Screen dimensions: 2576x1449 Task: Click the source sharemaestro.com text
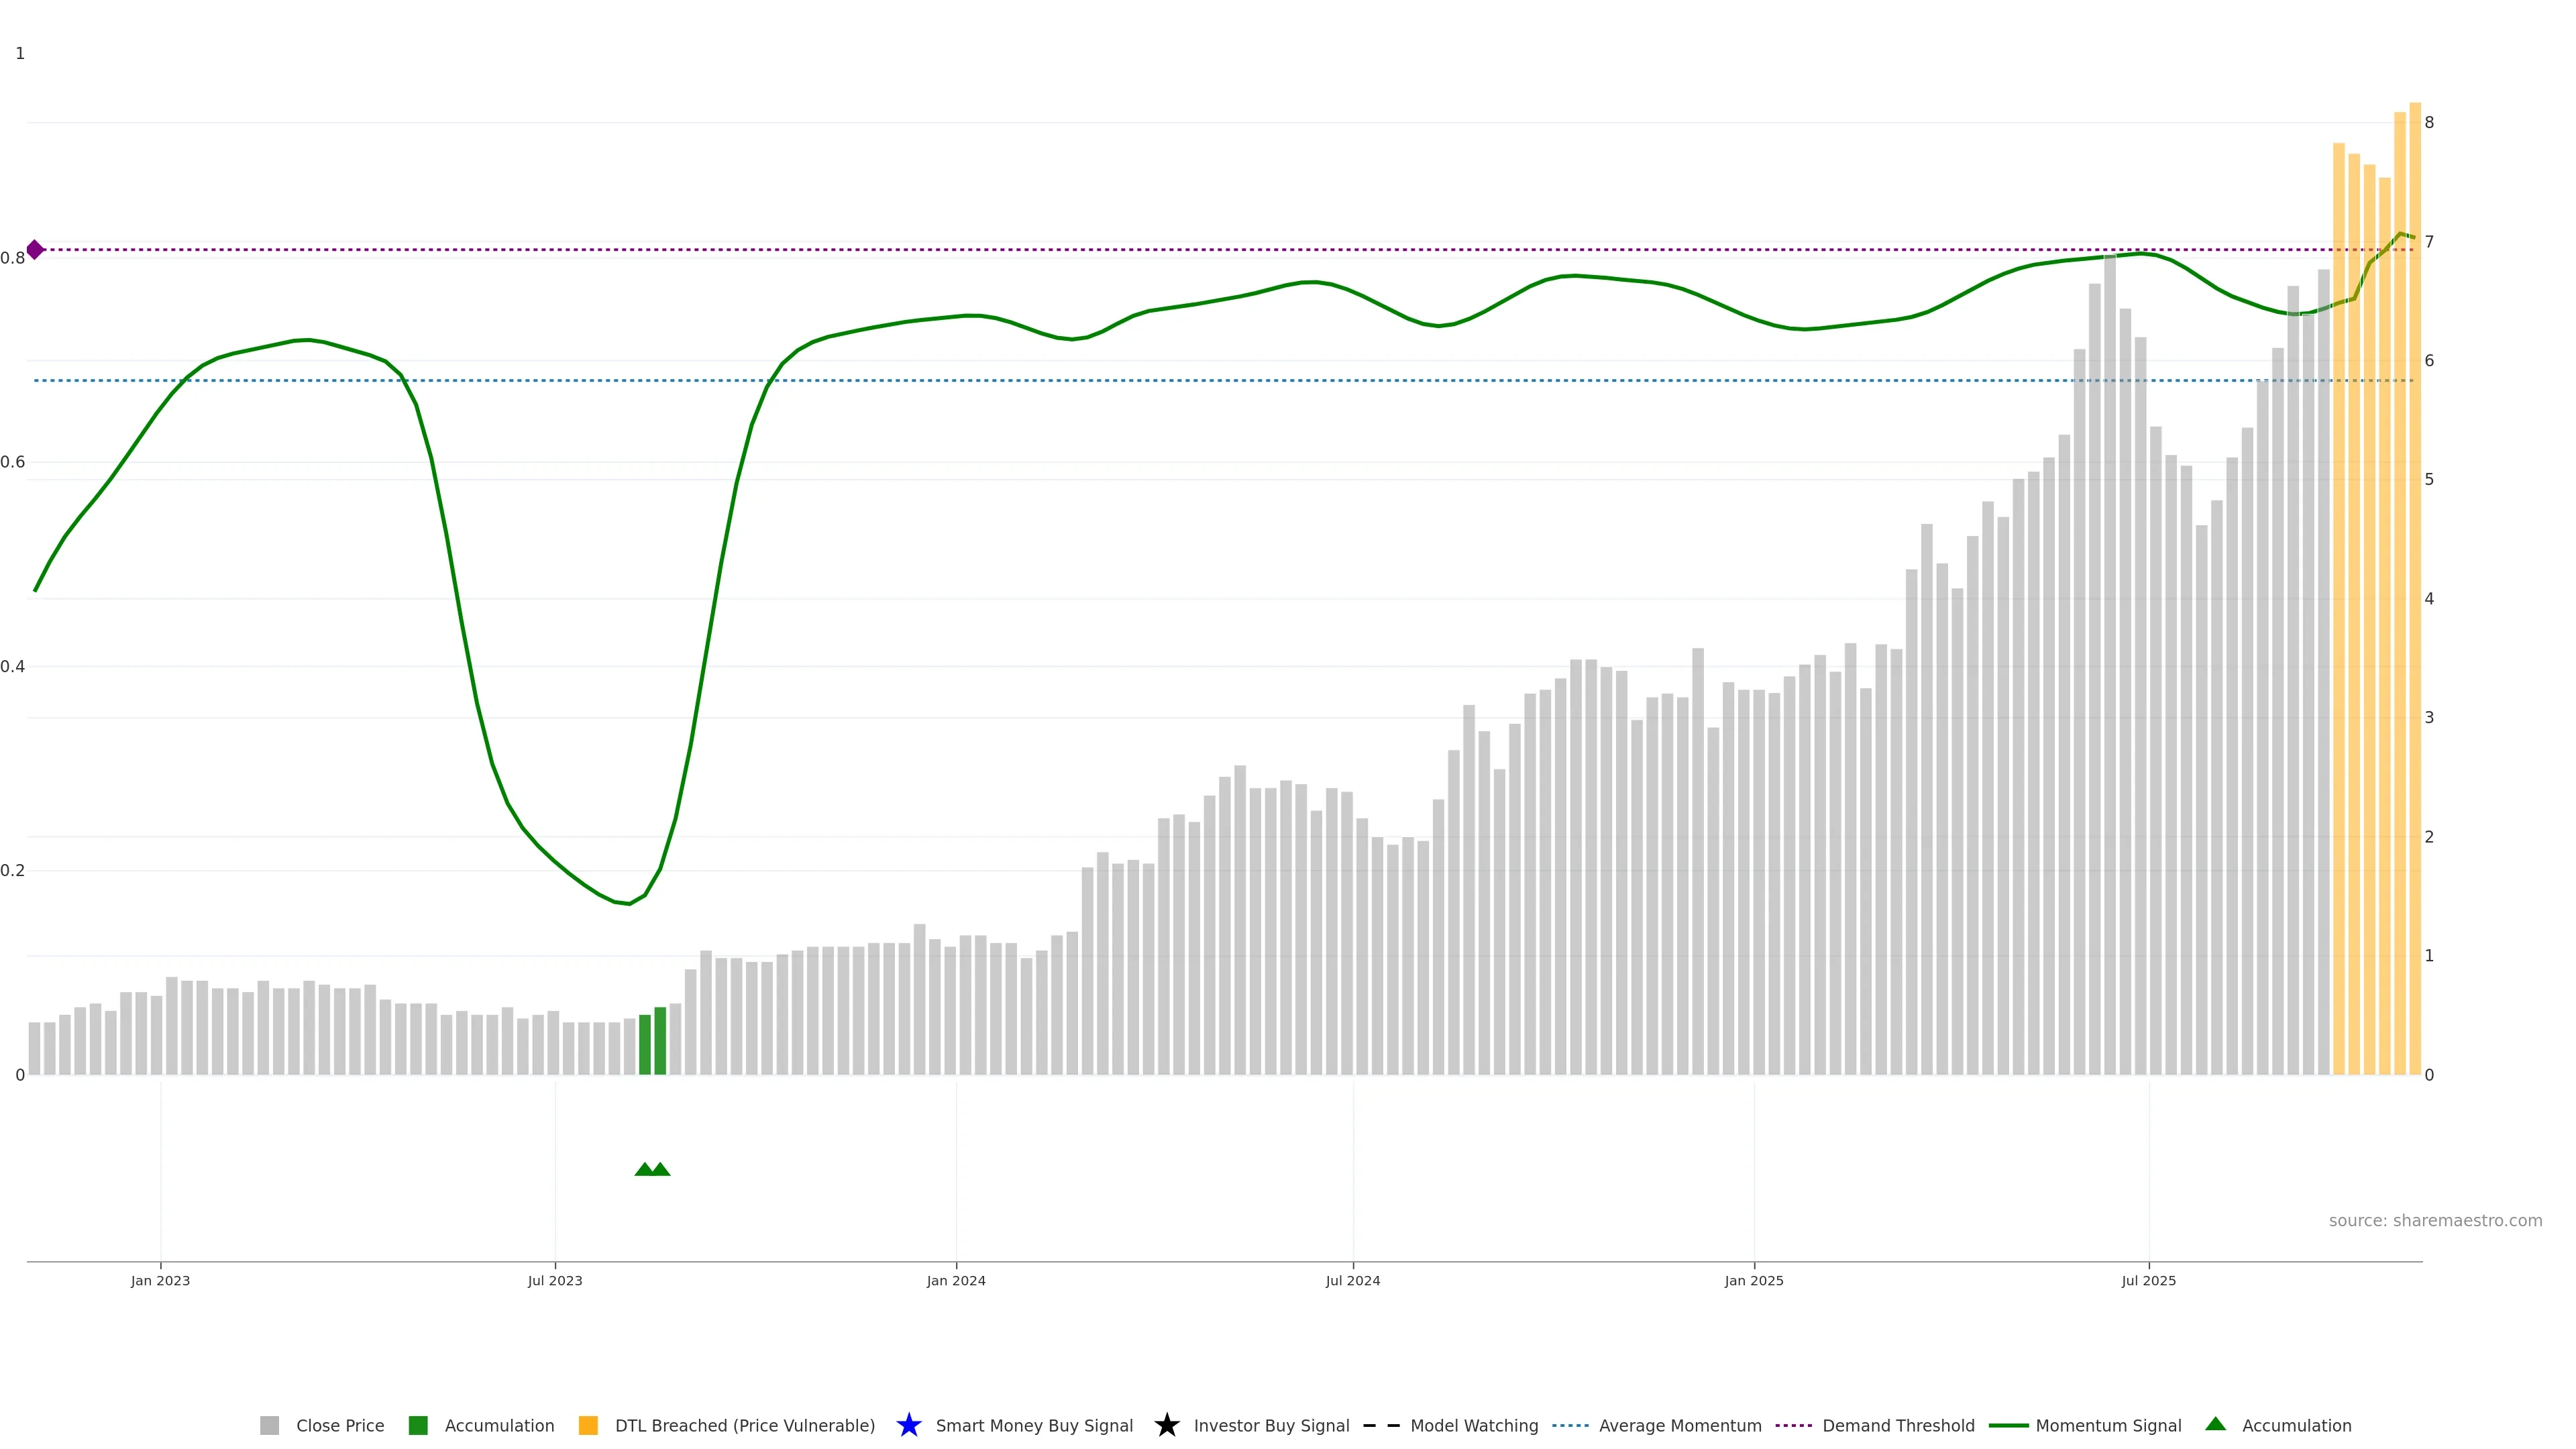click(2434, 1220)
